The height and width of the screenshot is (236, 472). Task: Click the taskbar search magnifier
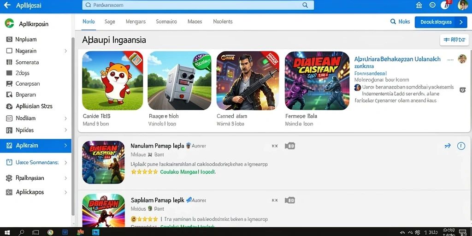(21, 232)
